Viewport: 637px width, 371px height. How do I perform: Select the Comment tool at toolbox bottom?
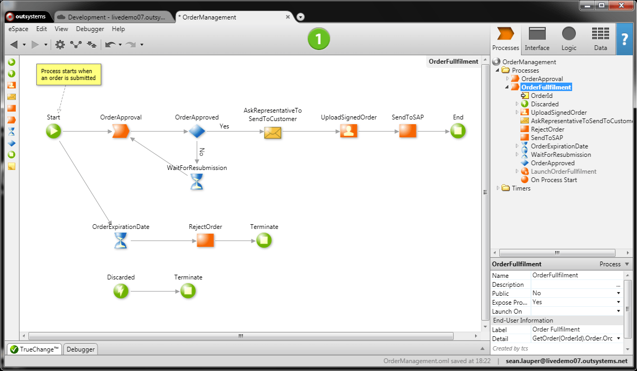[x=11, y=166]
